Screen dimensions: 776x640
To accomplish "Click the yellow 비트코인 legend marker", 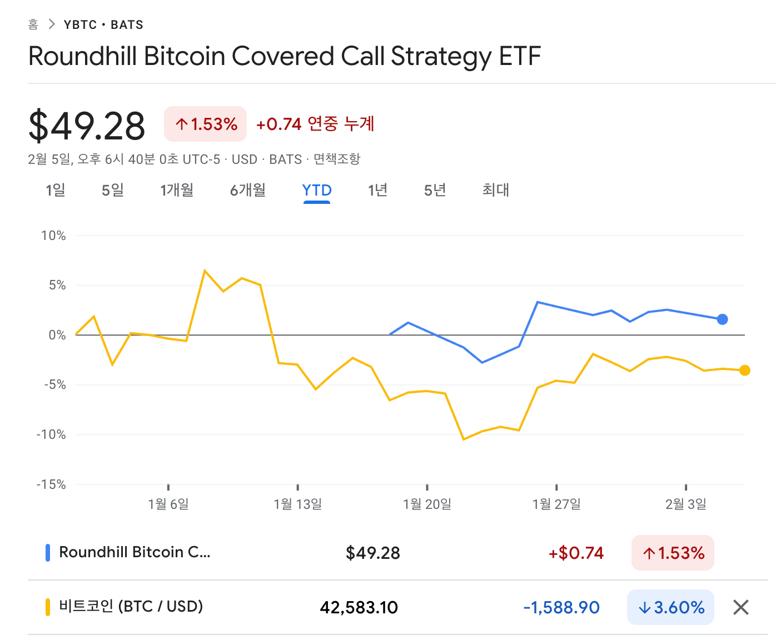I will (48, 607).
